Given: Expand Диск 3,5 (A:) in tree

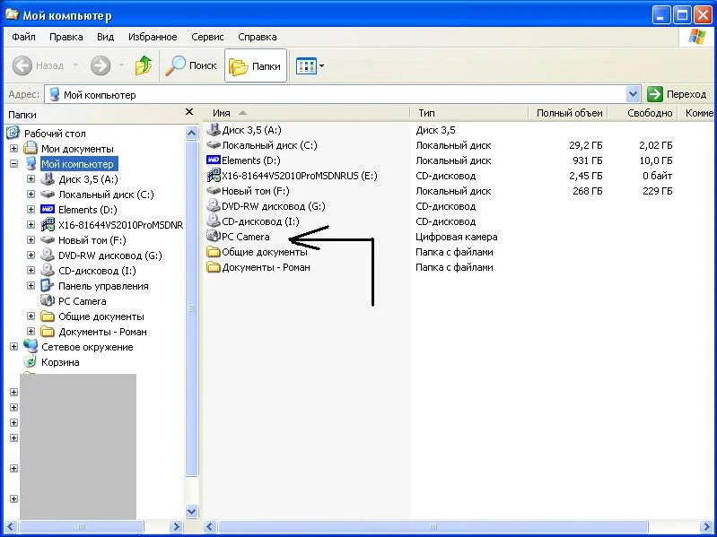Looking at the screenshot, I should [x=31, y=179].
